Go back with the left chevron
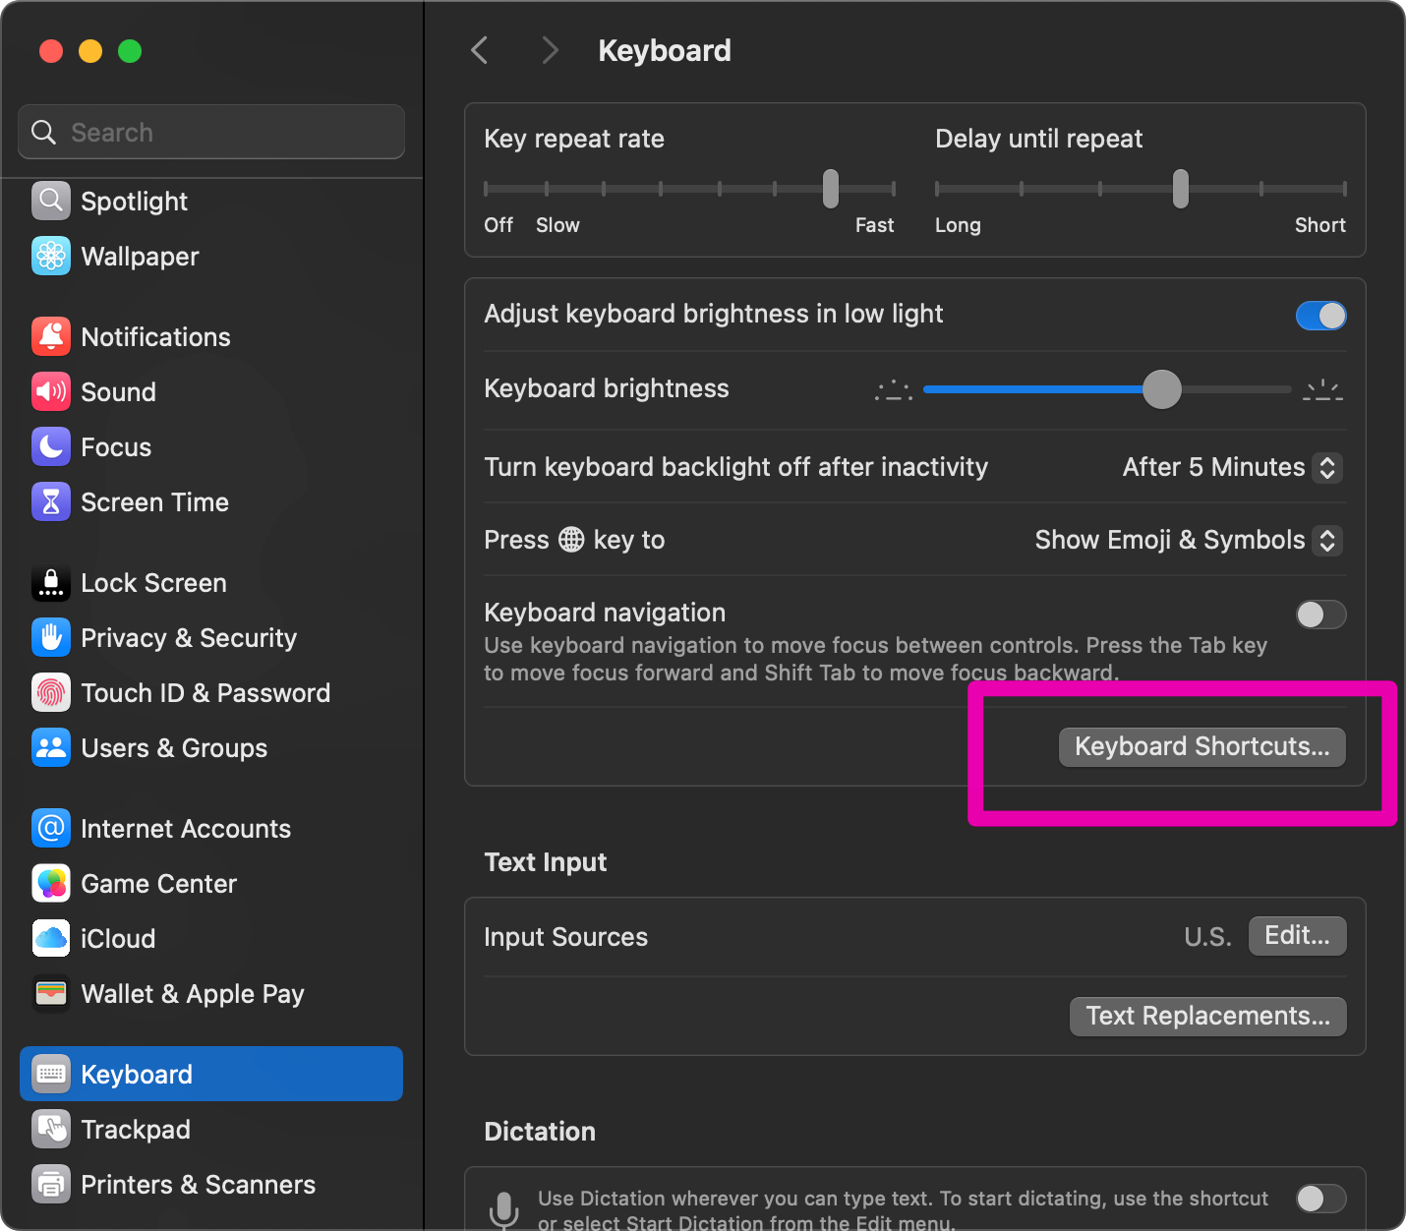 [x=480, y=50]
